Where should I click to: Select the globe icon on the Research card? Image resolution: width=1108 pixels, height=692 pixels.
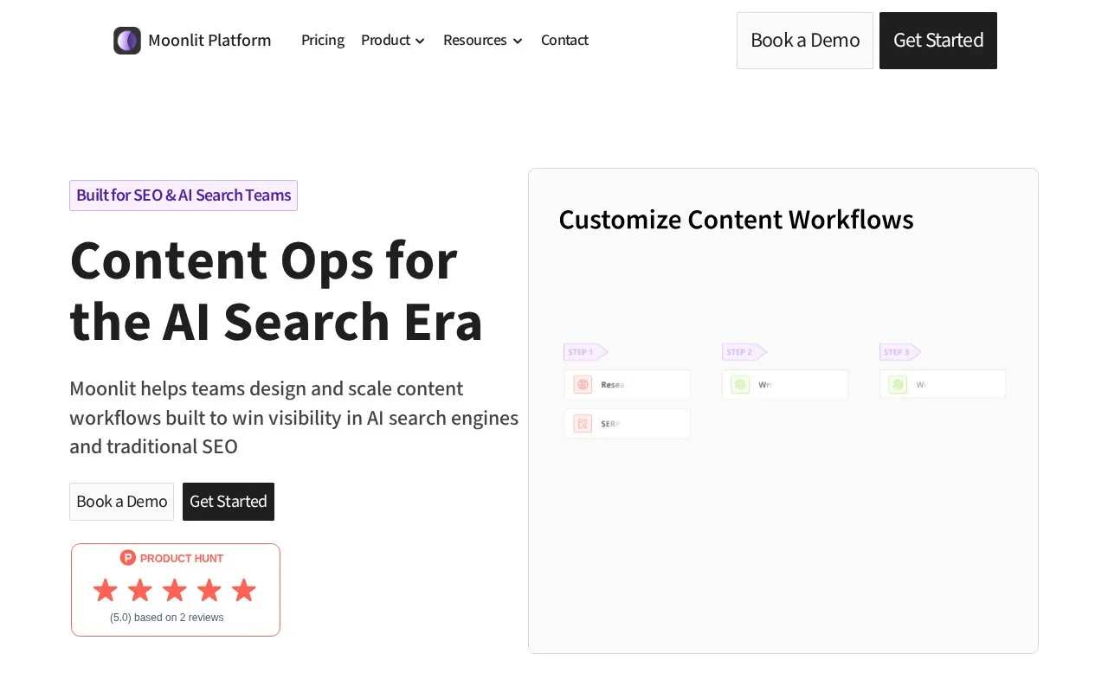pyautogui.click(x=583, y=385)
